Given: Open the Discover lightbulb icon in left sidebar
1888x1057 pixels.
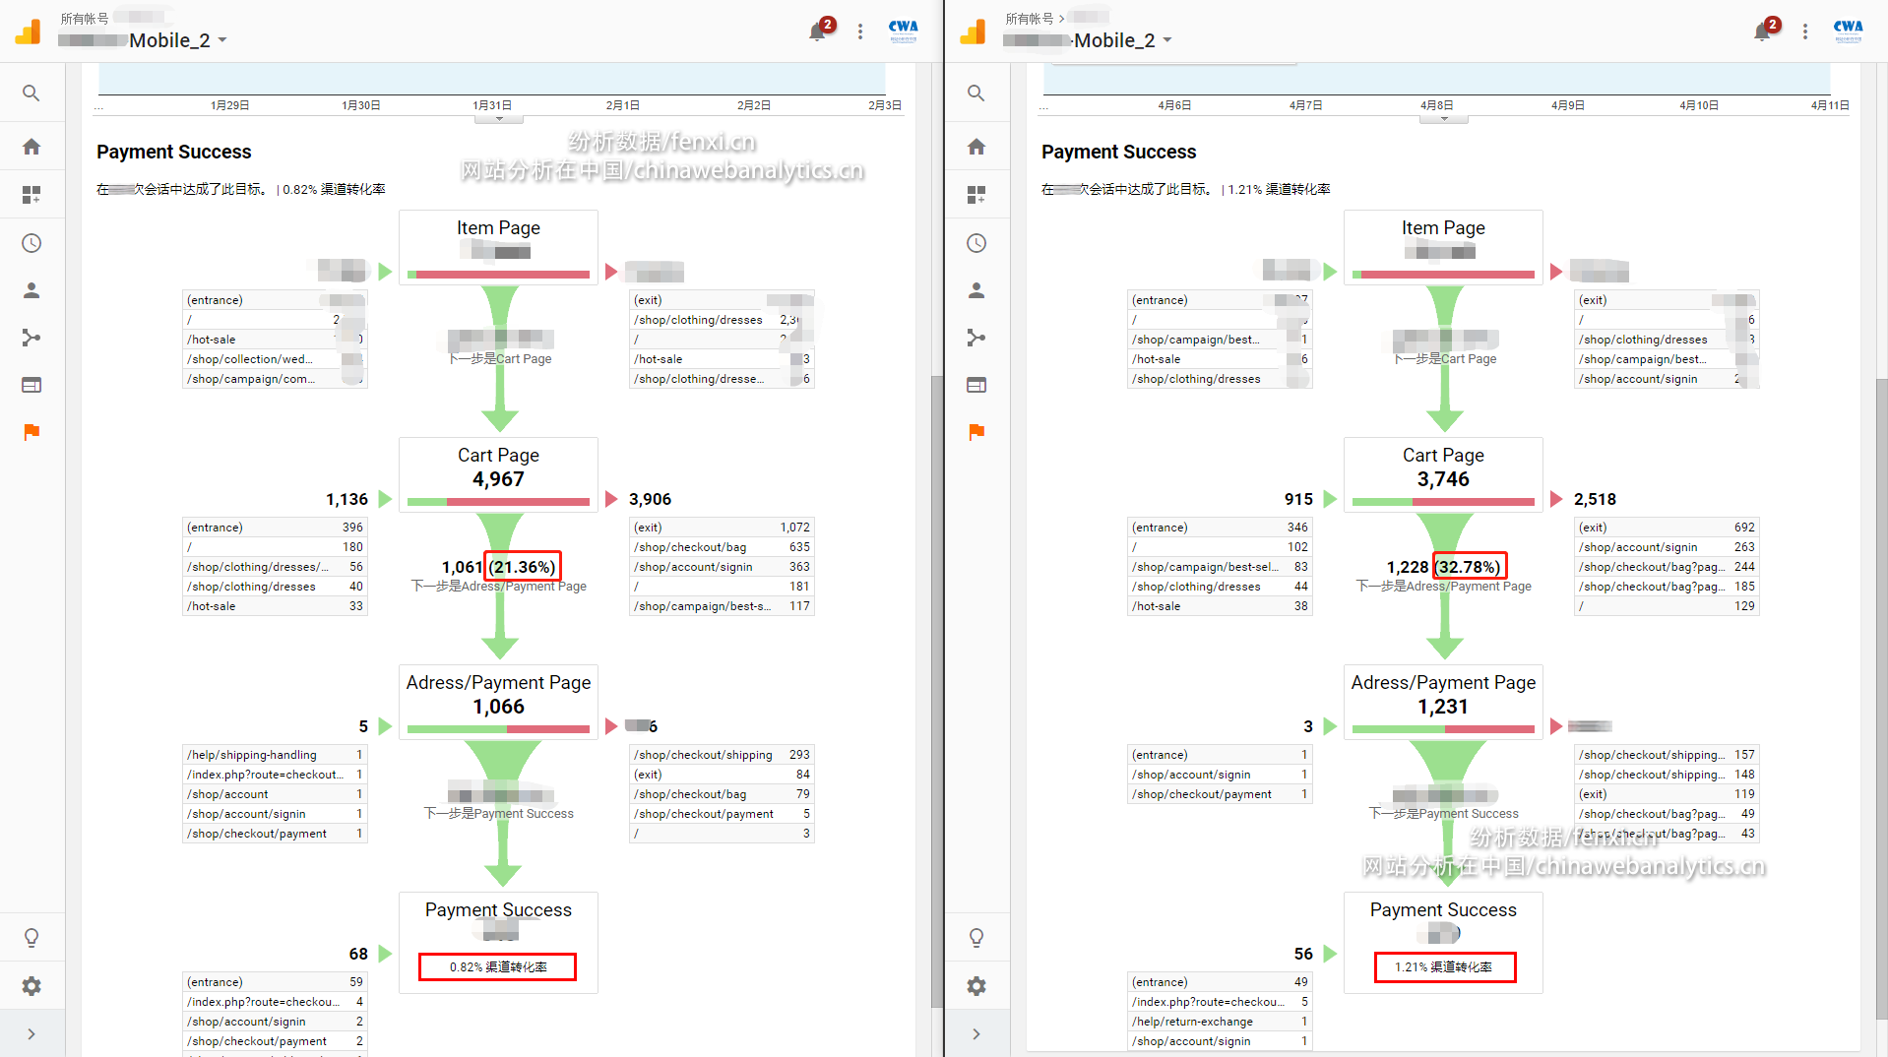Looking at the screenshot, I should coord(31,938).
